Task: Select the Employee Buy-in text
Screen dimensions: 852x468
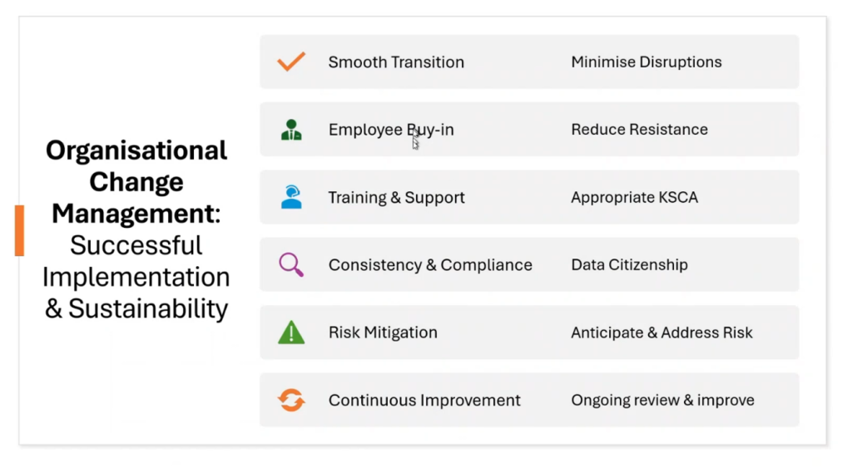Action: 391,130
